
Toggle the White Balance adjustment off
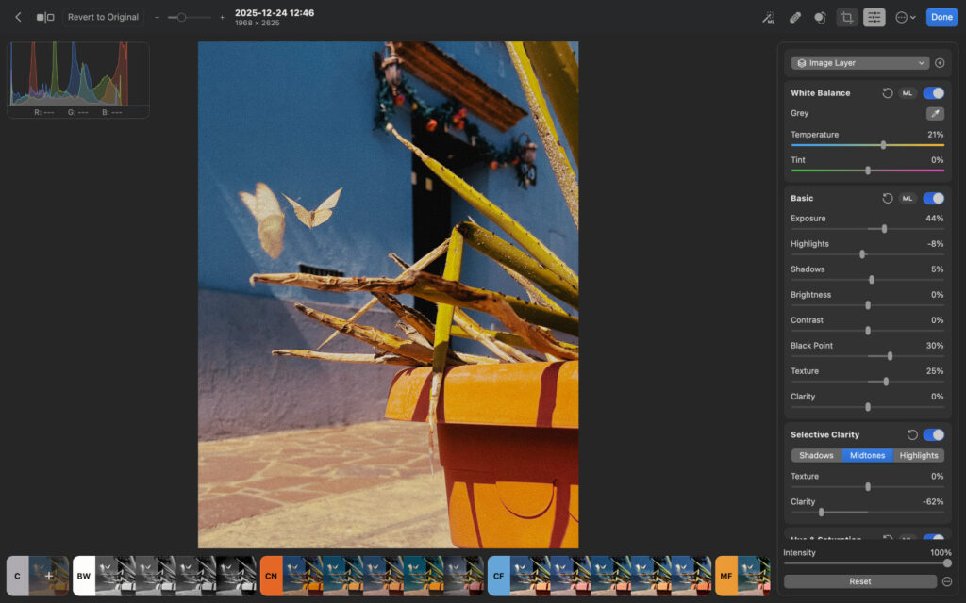[934, 92]
